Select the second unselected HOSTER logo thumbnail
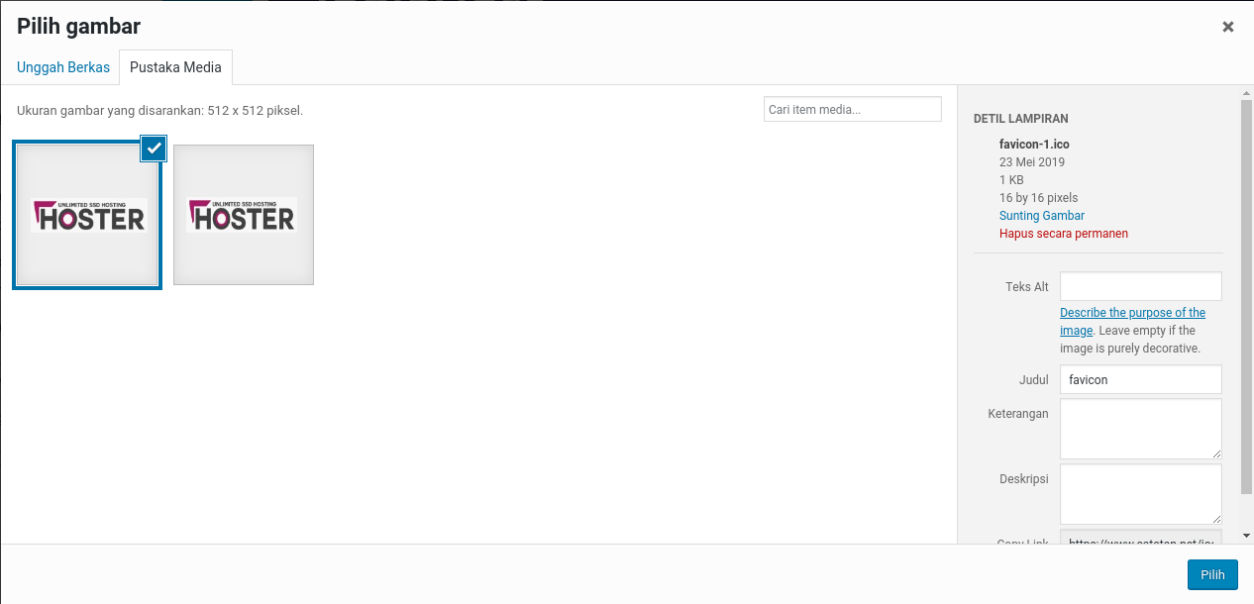 coord(244,215)
